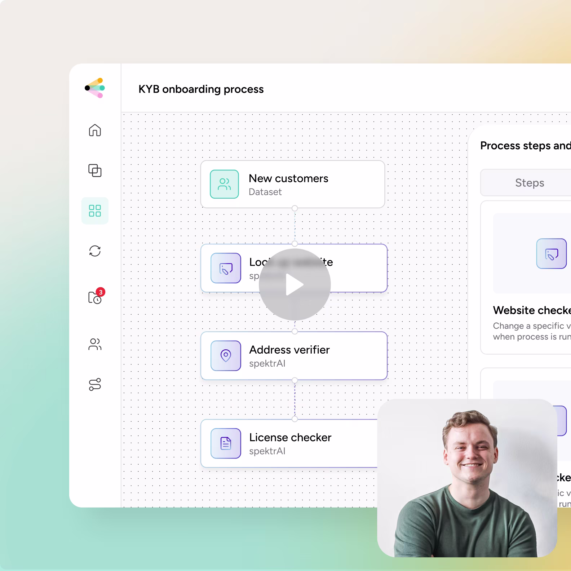The height and width of the screenshot is (571, 571).
Task: Open the Home page from the sidebar
Action: (x=95, y=130)
